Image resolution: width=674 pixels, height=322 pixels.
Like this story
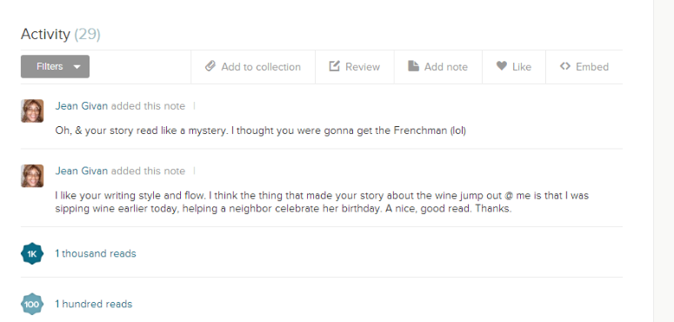[x=514, y=67]
